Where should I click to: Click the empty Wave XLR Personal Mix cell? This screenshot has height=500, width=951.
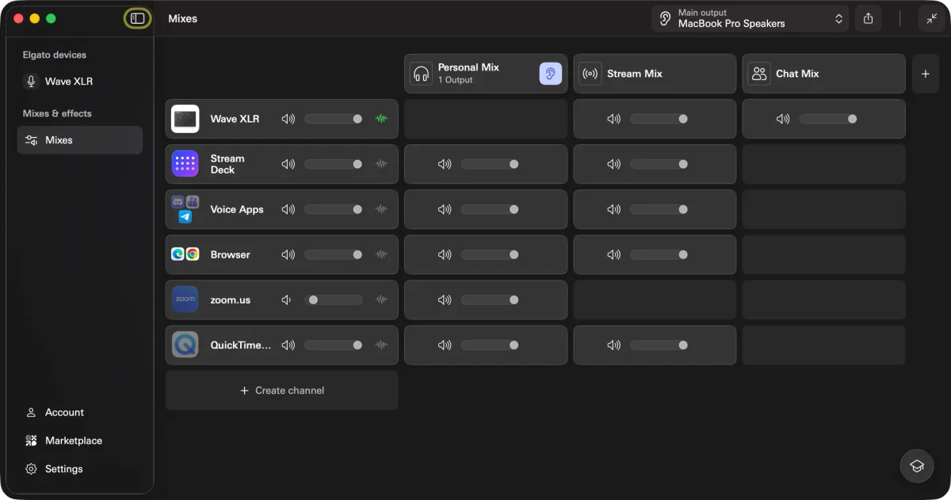[x=486, y=119]
